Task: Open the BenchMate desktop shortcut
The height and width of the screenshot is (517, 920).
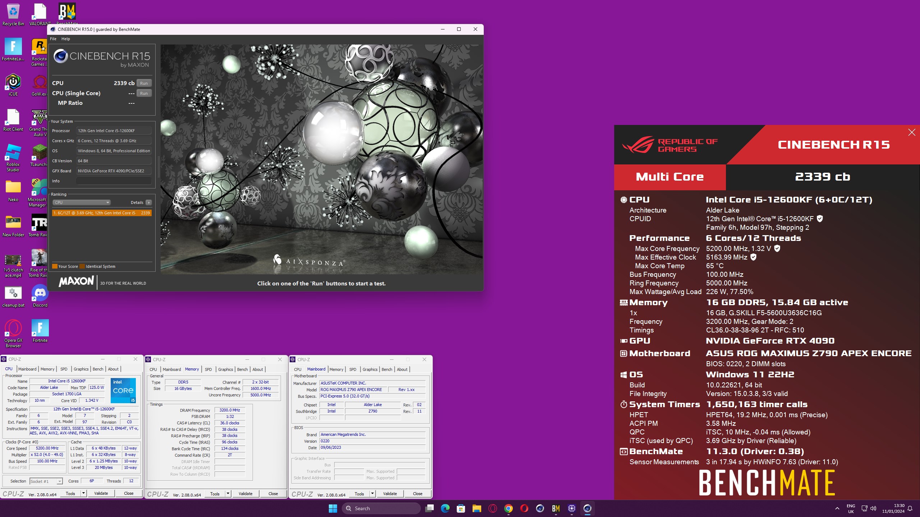Action: pyautogui.click(x=67, y=14)
